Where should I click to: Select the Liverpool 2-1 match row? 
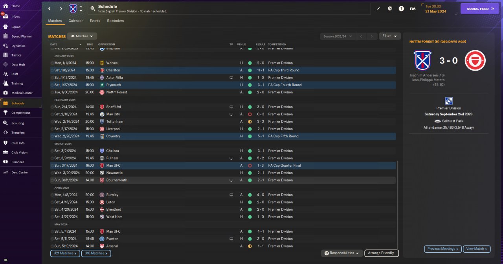[223, 129]
